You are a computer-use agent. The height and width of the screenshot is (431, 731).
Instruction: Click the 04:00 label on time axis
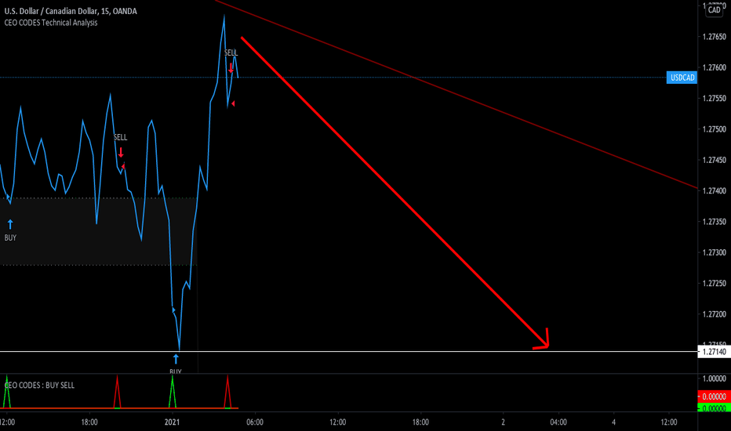click(558, 422)
